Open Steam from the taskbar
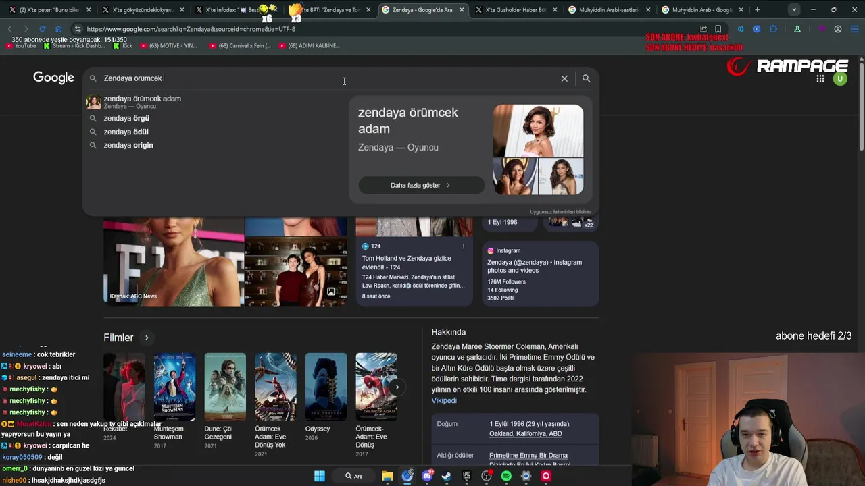 pos(447,476)
